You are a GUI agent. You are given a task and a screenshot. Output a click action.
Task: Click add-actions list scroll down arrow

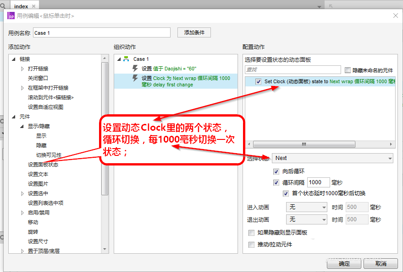pyautogui.click(x=105, y=249)
